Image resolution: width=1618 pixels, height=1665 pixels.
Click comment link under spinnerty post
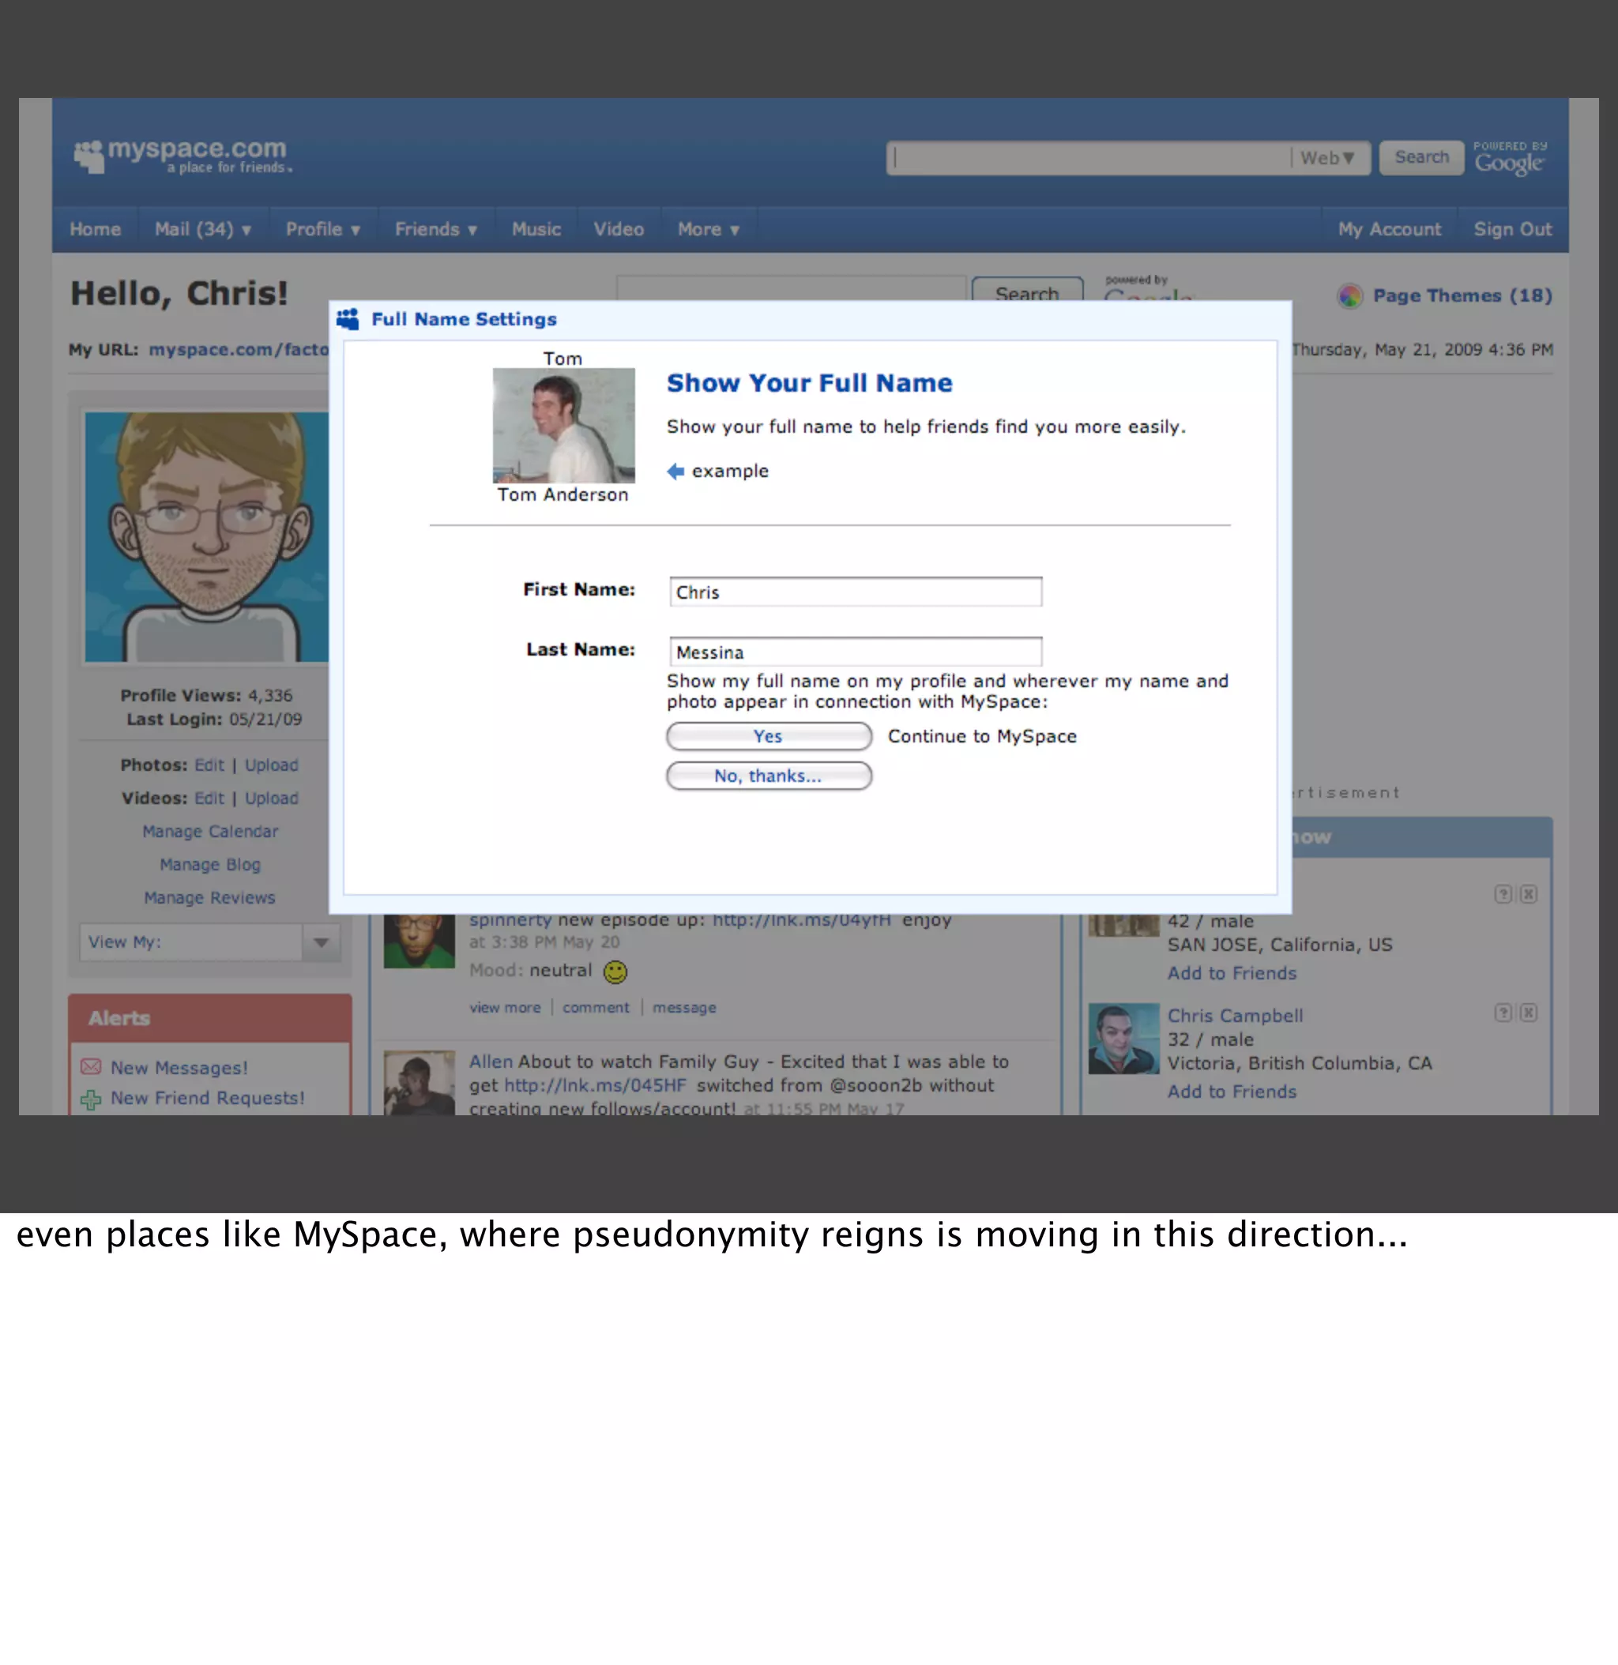pos(596,1008)
